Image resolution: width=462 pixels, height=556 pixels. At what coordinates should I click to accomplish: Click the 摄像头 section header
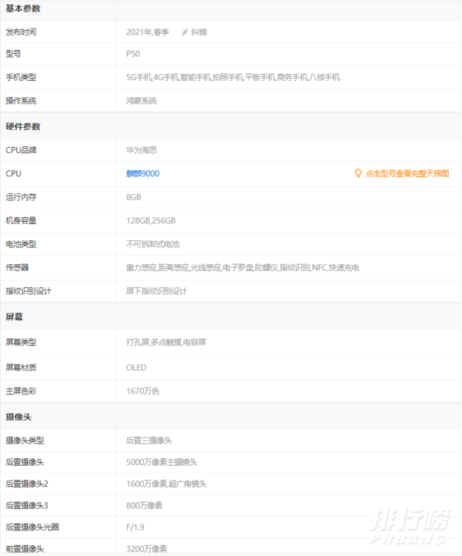click(x=18, y=417)
